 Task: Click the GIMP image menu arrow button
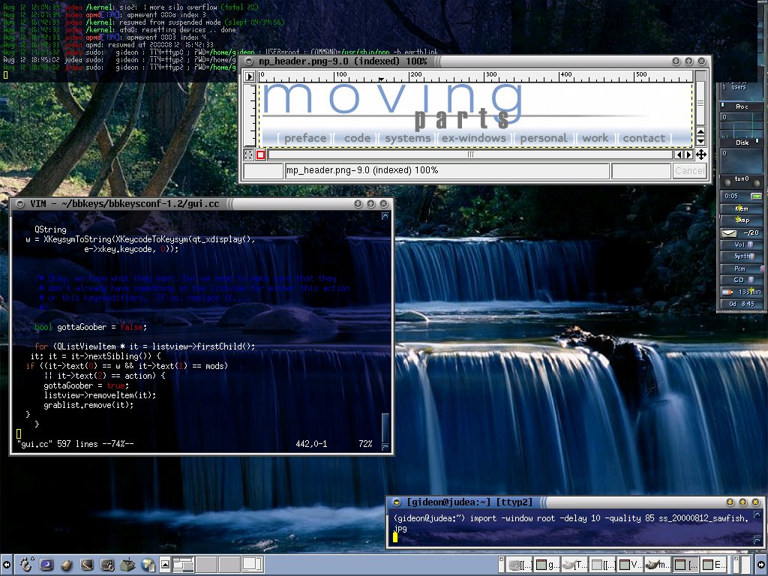(249, 76)
